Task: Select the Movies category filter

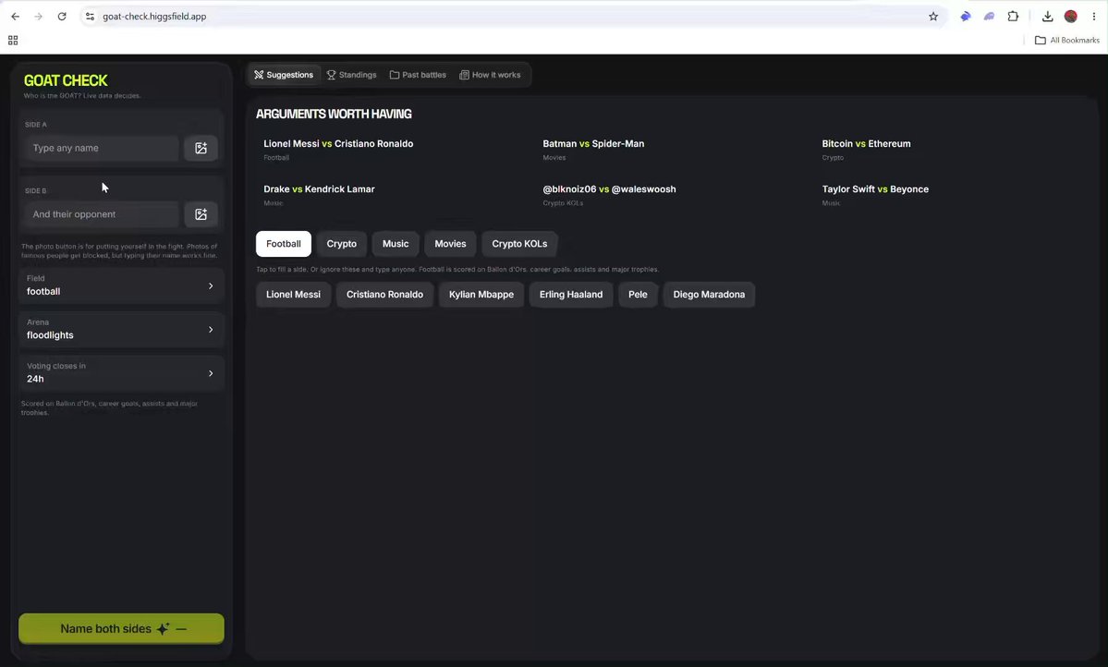Action: pos(450,244)
